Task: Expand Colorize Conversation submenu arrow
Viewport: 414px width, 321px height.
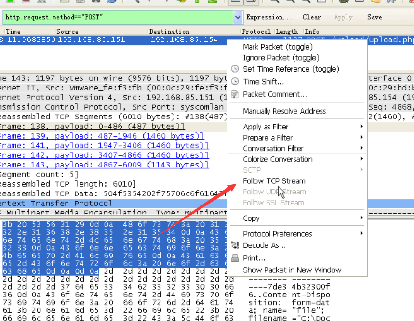Action: 361,159
